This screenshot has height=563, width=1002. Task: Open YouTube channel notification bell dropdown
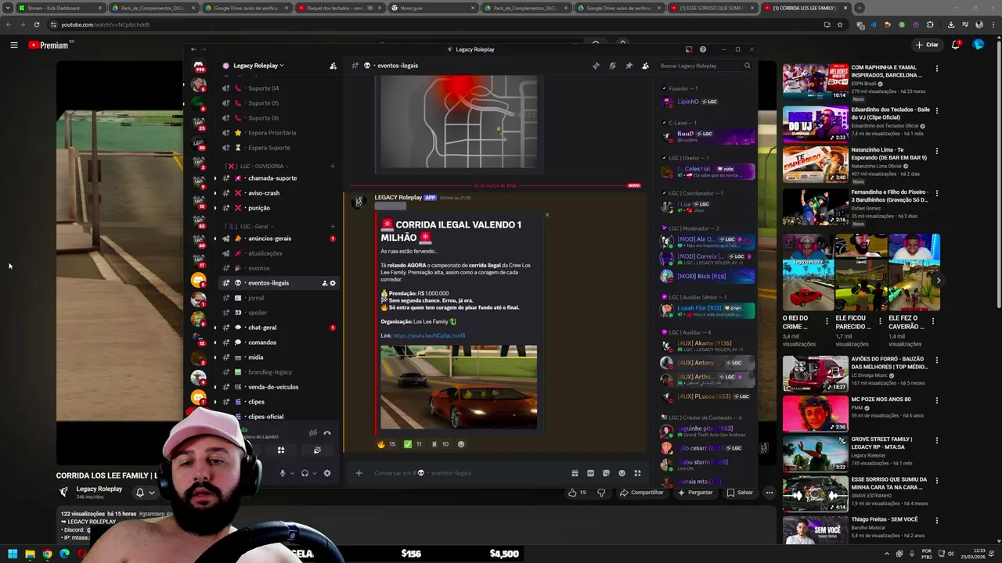[145, 493]
